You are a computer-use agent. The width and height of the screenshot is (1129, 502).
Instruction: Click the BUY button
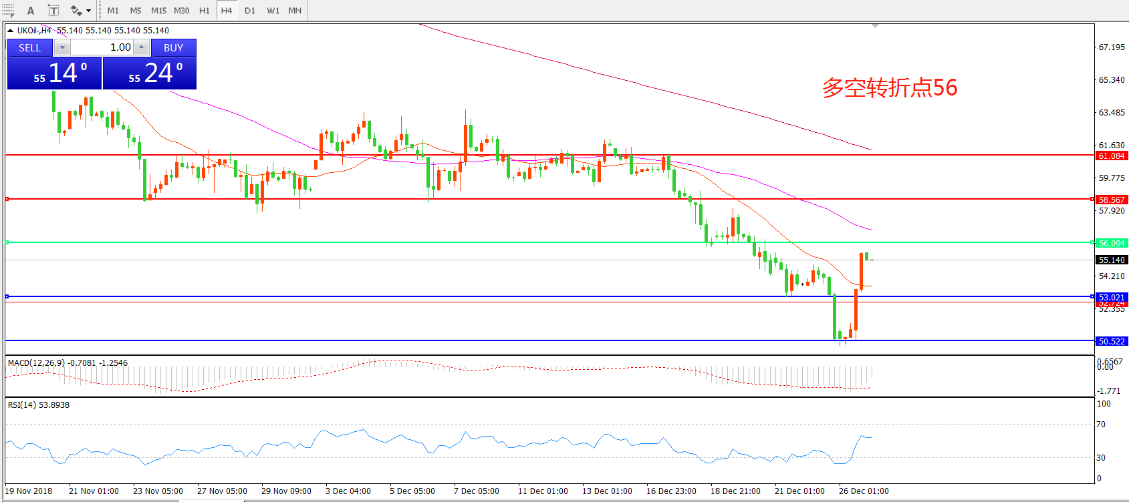(x=173, y=47)
